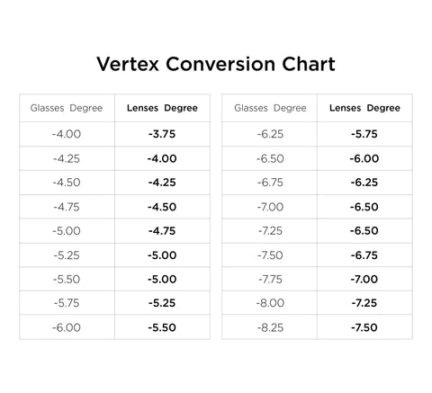Viewport: 432px width, 393px height.
Task: Click the -5.50 lenses degree cell
Action: coord(162,327)
